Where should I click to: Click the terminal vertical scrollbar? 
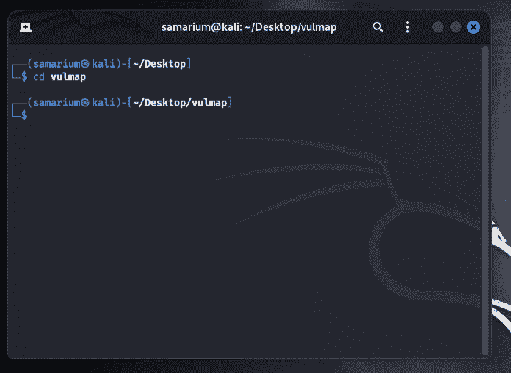485,200
